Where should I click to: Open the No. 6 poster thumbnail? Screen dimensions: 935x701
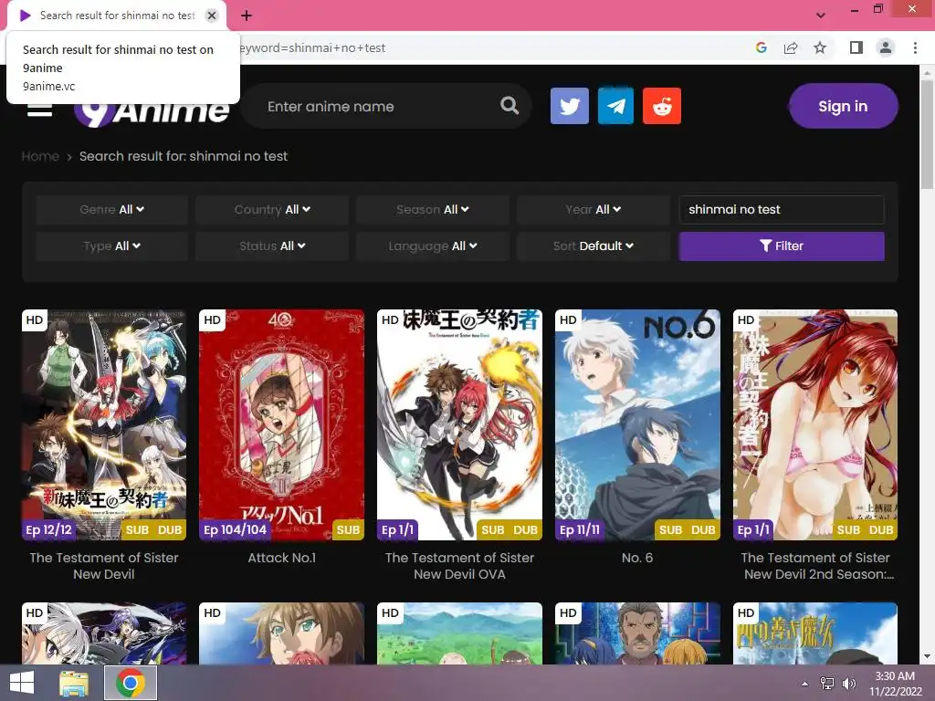[x=637, y=424]
